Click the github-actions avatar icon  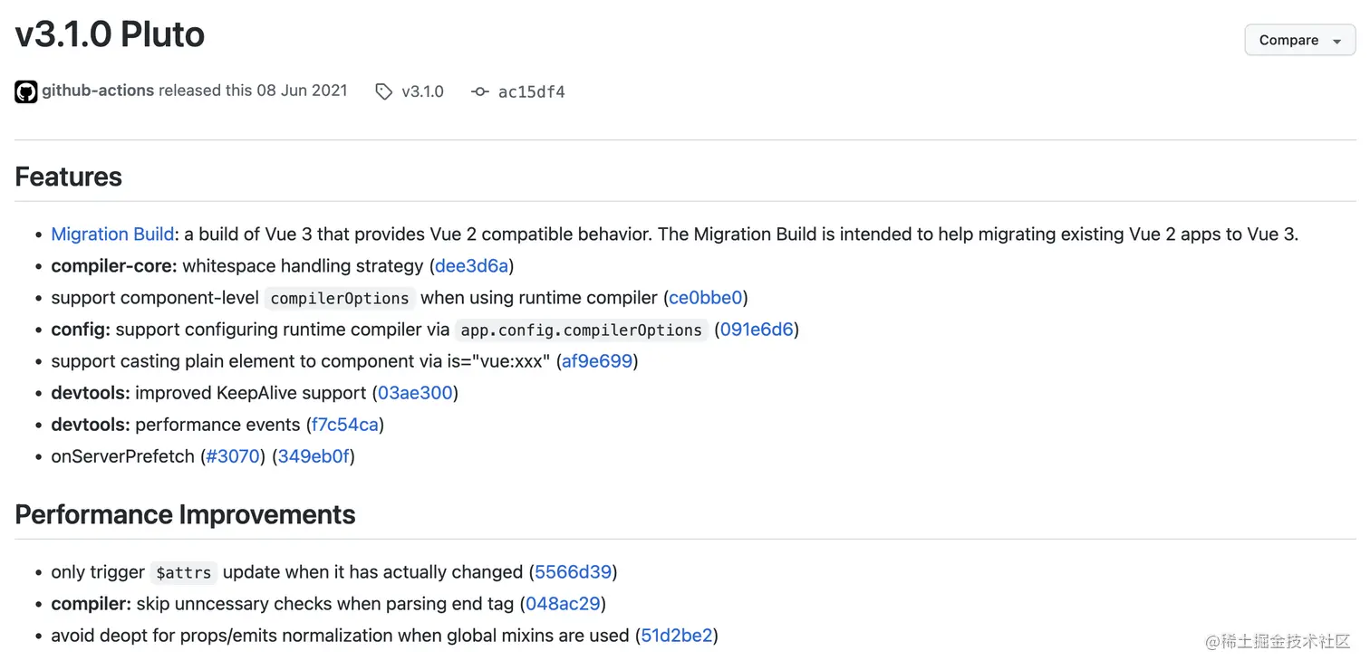point(25,91)
